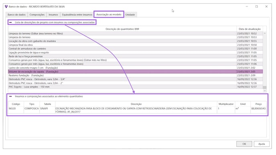This screenshot has height=155, width=276.
Task: Click the Data de atualização column header
Action: 250,29
